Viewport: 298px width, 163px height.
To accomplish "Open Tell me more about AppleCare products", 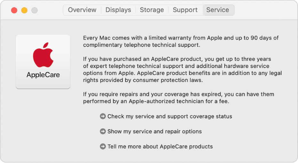I will [160, 147].
